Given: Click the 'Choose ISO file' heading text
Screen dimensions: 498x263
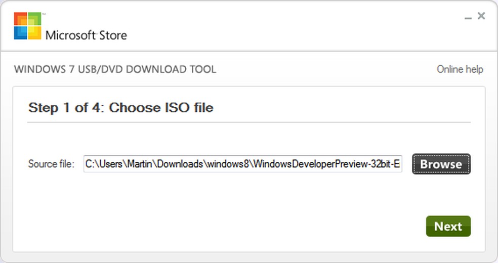Looking at the screenshot, I should [x=161, y=108].
